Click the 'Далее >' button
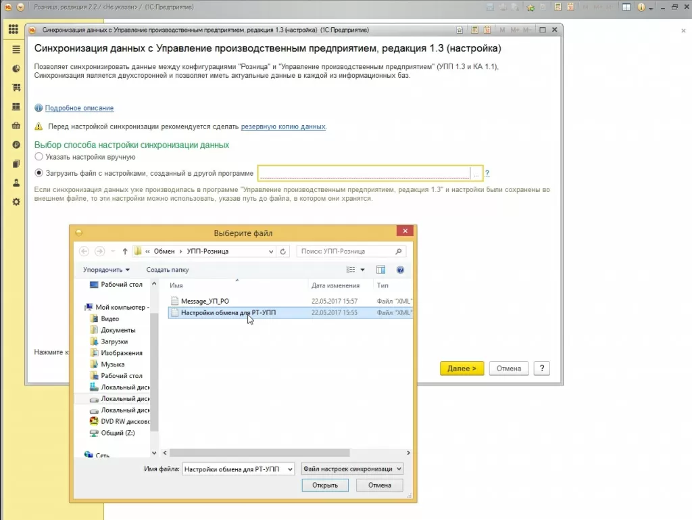The width and height of the screenshot is (692, 520). pos(462,368)
